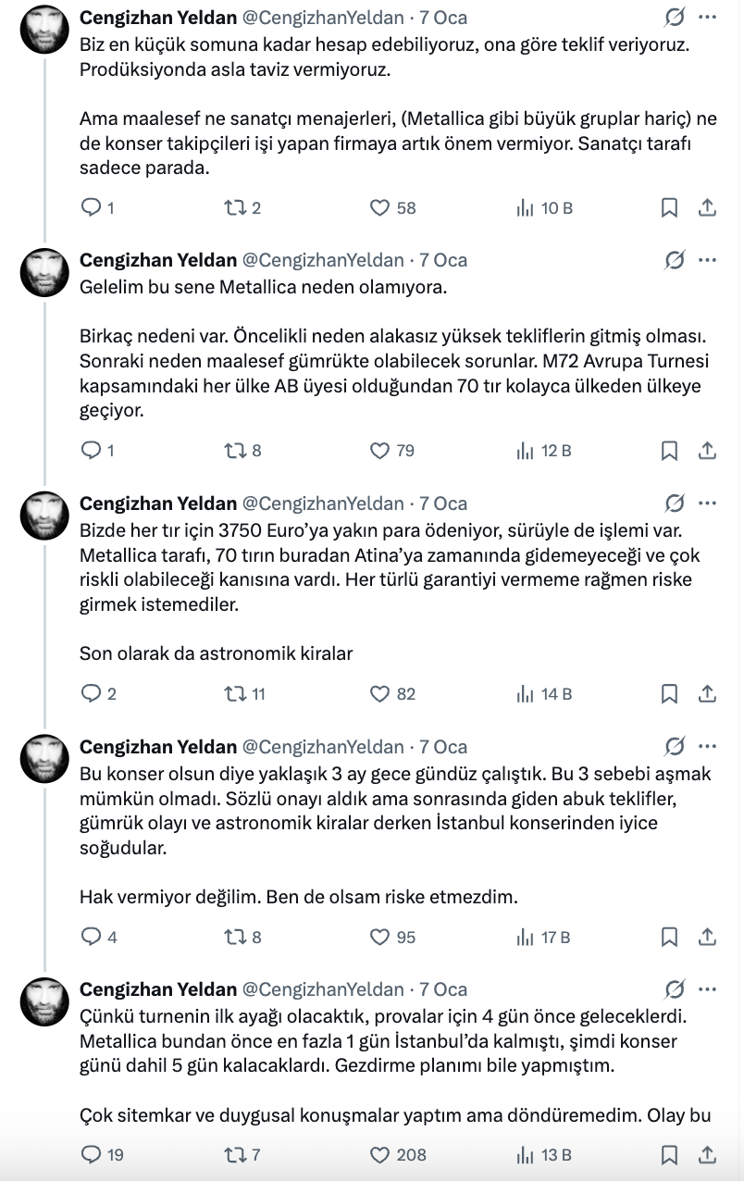Like the tweet with 208 likes
The width and height of the screenshot is (744, 1181).
coord(380,1154)
